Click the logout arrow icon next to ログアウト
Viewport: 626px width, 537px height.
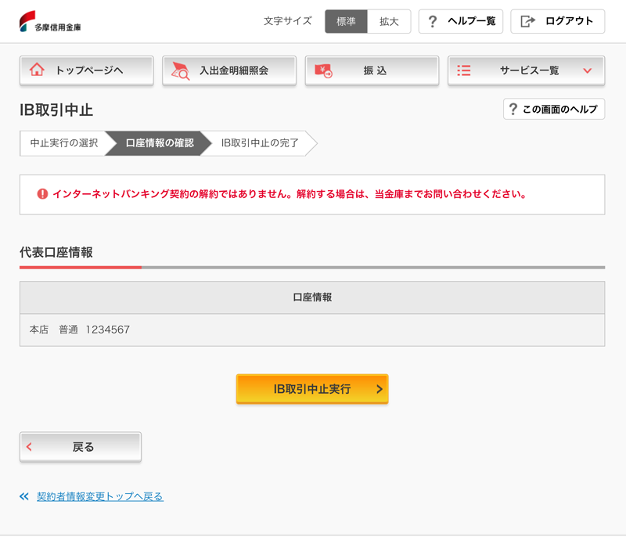[527, 21]
